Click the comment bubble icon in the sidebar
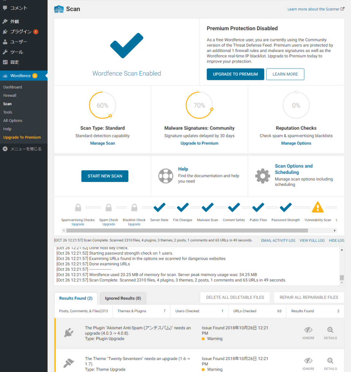 coord(5,8)
